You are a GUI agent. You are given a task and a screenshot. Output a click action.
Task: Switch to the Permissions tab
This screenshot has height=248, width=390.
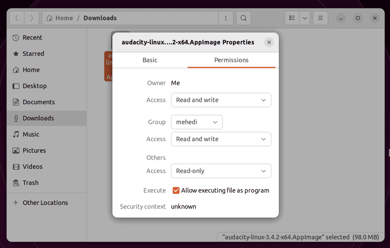[231, 60]
